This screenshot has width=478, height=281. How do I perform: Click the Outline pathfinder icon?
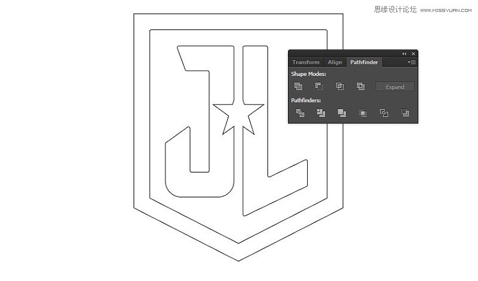click(384, 113)
